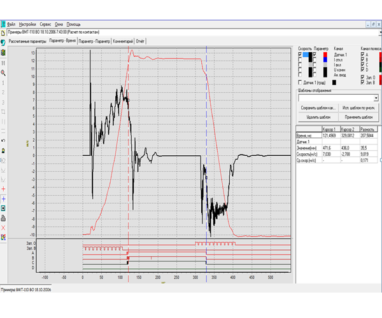Enable Скорость checkbox for I откл
382x318 pixels.
click(300, 60)
